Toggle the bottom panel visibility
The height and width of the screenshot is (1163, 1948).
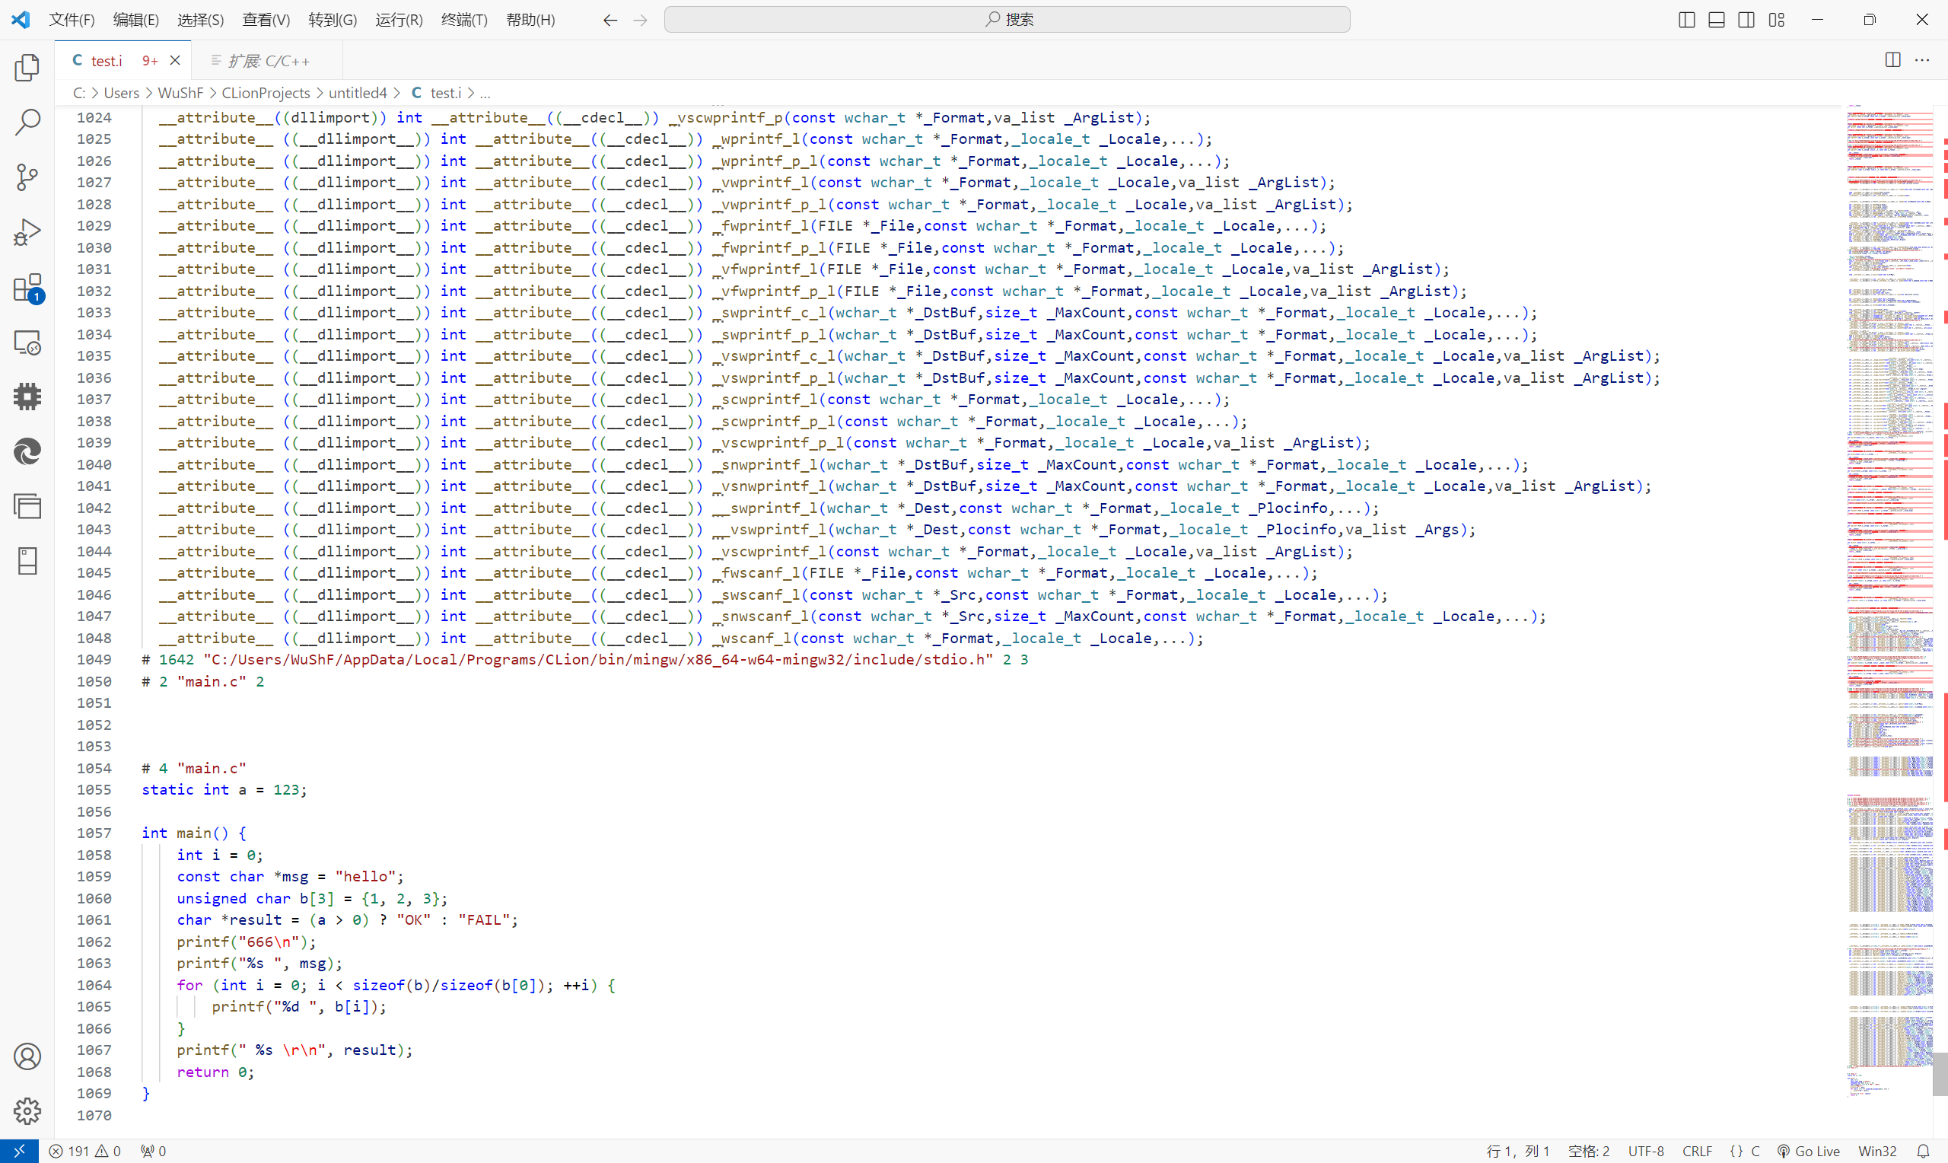[x=1716, y=20]
